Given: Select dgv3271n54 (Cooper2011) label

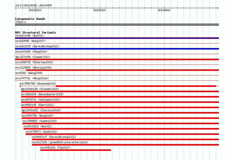Looking at the screenshot, I should click(x=33, y=57).
